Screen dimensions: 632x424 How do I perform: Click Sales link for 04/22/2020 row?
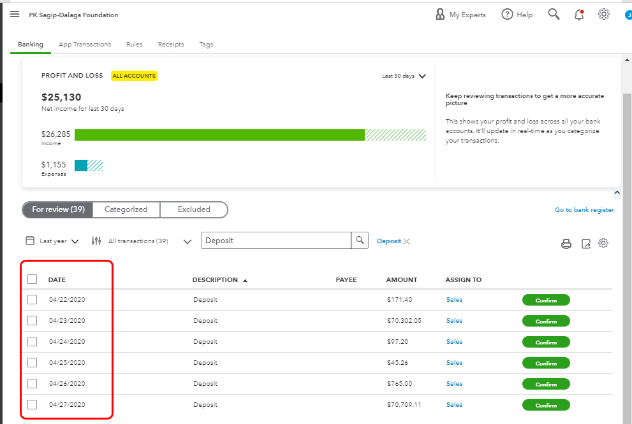coord(454,300)
